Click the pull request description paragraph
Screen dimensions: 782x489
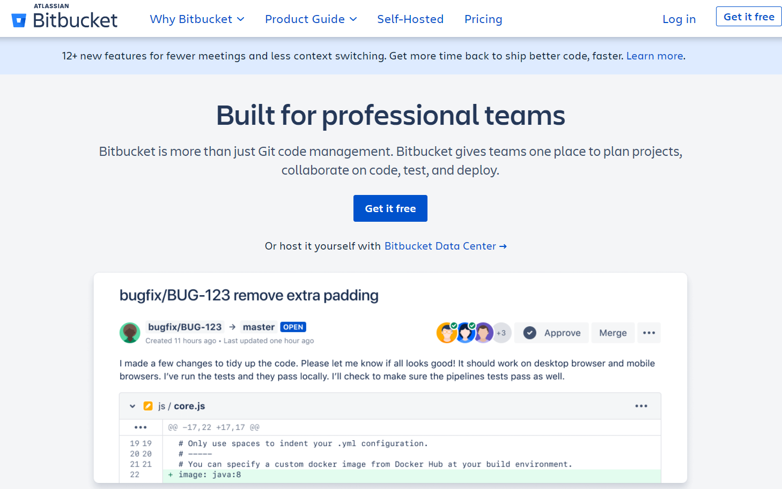coord(387,370)
